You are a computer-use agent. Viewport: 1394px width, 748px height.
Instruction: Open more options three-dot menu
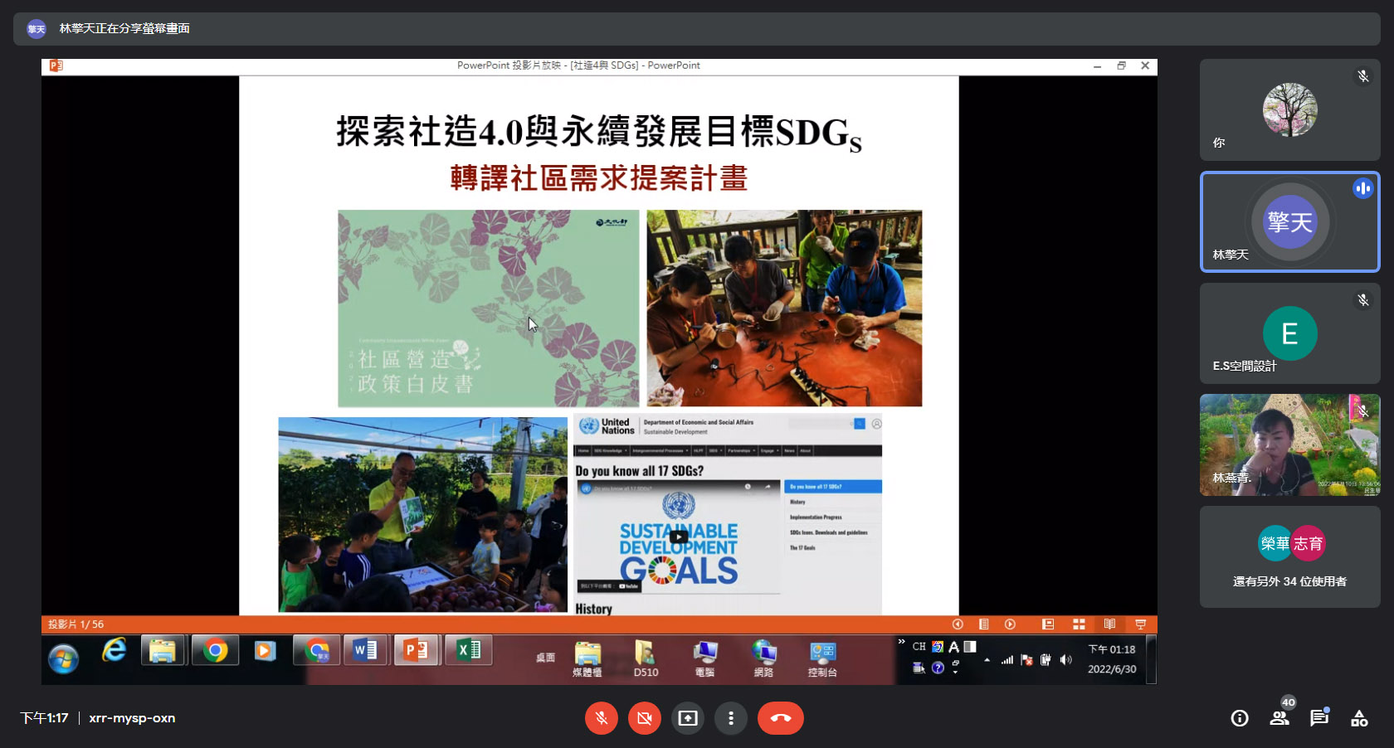(731, 718)
